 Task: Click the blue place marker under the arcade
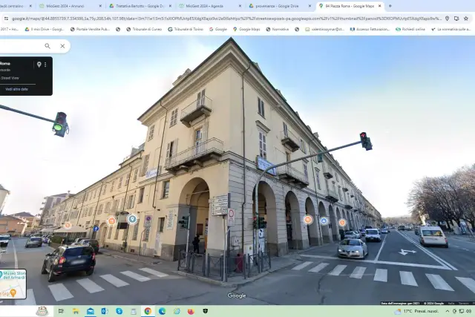click(x=324, y=221)
